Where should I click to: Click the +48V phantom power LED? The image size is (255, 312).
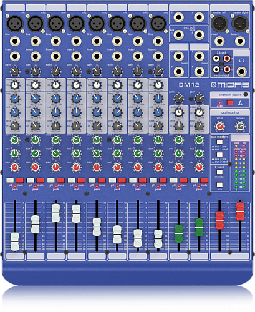219,103
